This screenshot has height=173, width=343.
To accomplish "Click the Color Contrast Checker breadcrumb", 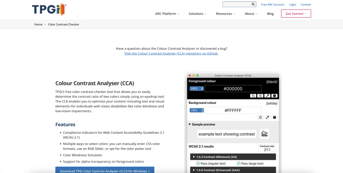I will click(x=64, y=24).
